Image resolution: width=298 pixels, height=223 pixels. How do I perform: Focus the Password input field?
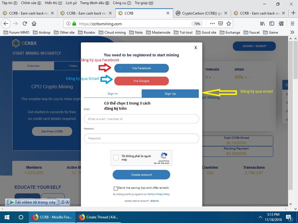pyautogui.click(x=141, y=139)
